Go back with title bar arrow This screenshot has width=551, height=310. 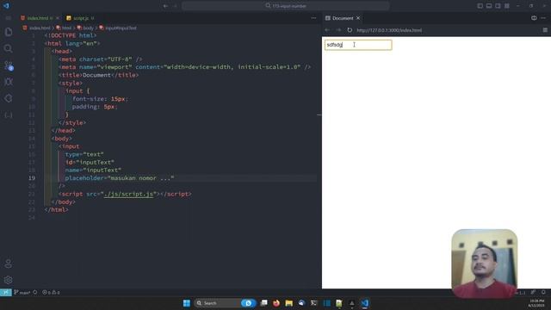(165, 6)
